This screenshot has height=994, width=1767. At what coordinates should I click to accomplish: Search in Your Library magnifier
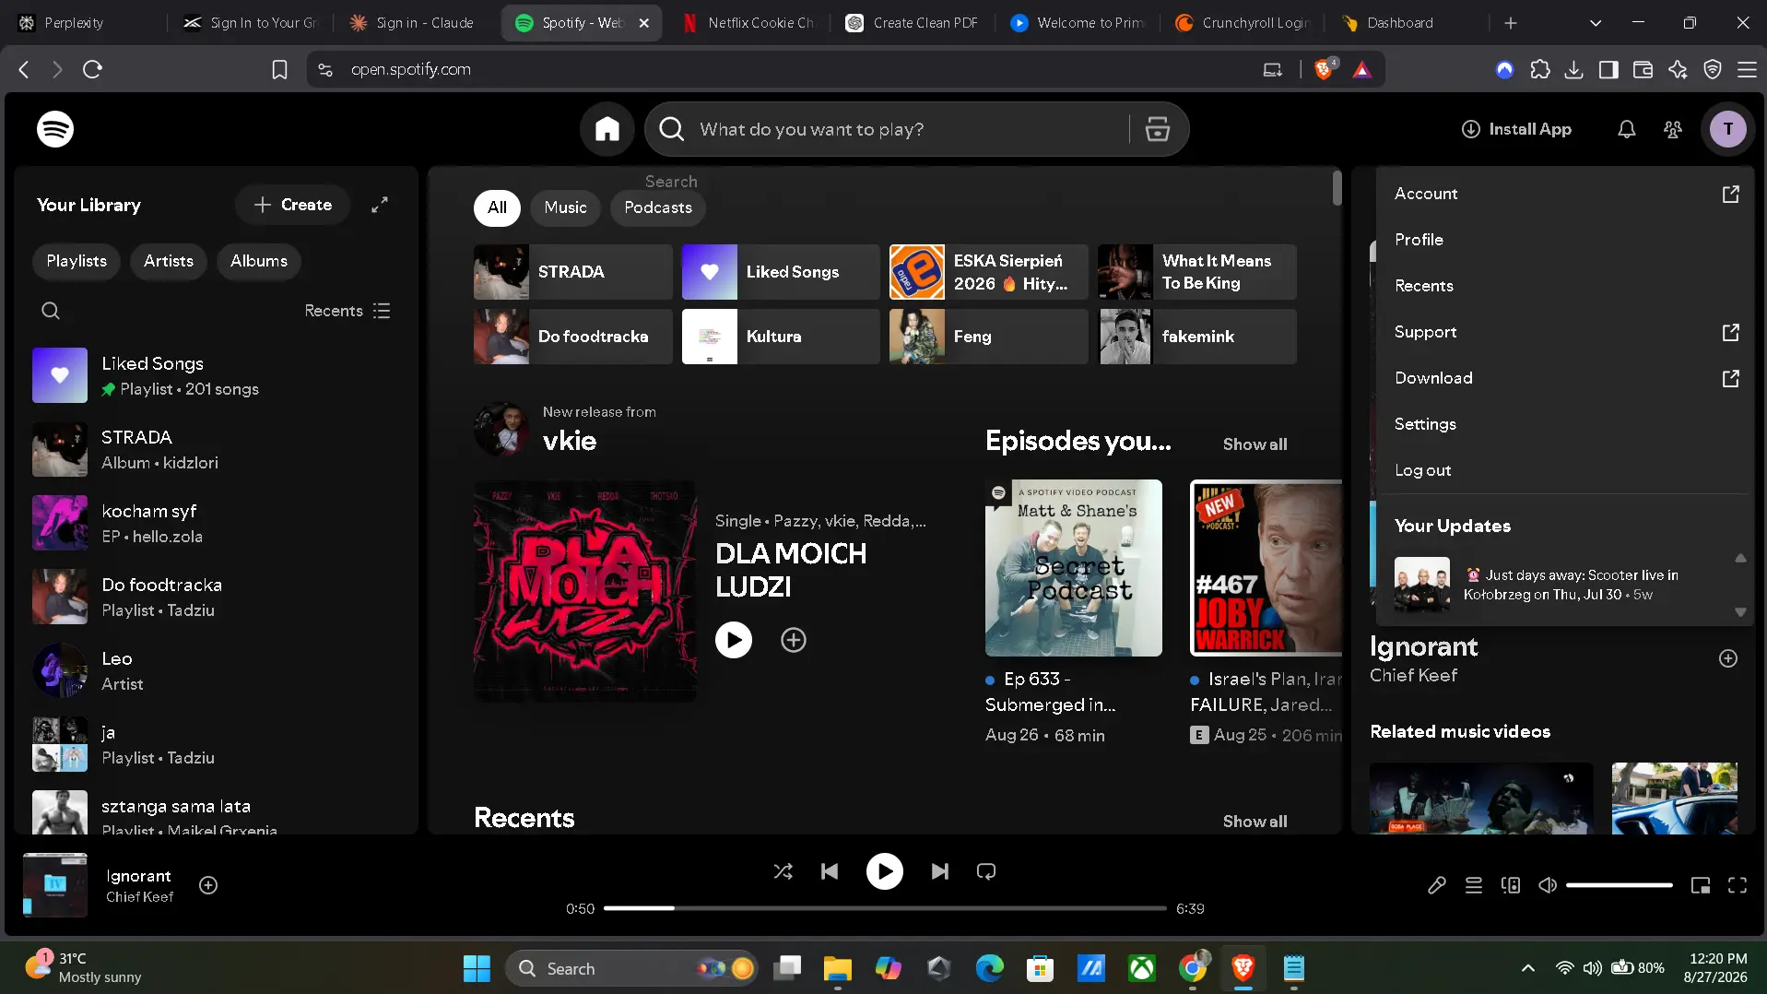(x=51, y=311)
